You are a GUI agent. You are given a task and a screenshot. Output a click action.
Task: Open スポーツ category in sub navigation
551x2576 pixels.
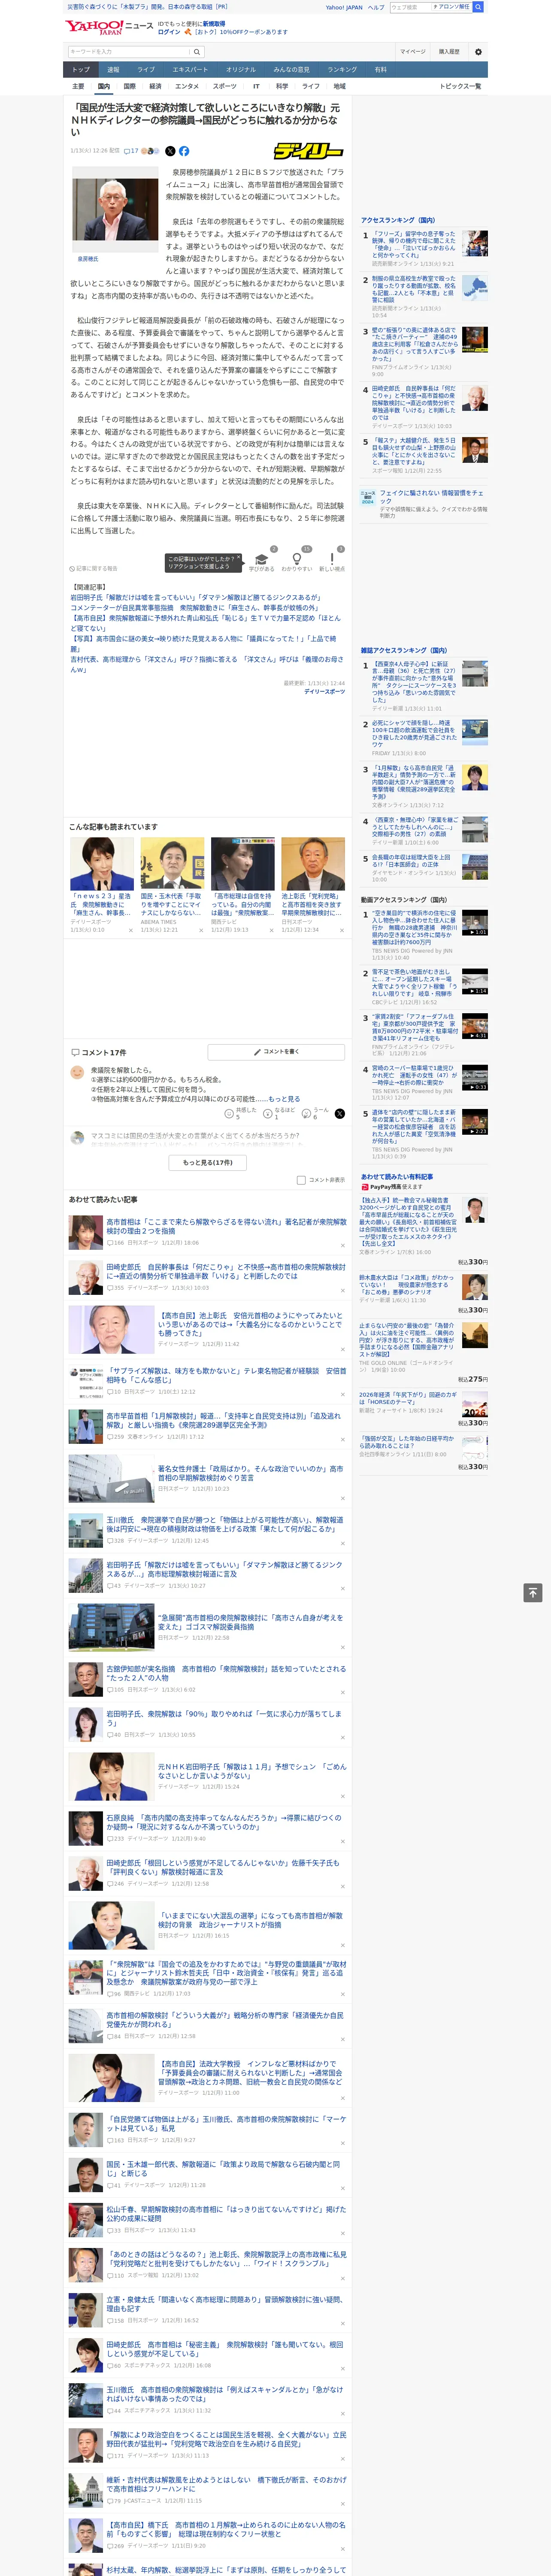(x=224, y=86)
